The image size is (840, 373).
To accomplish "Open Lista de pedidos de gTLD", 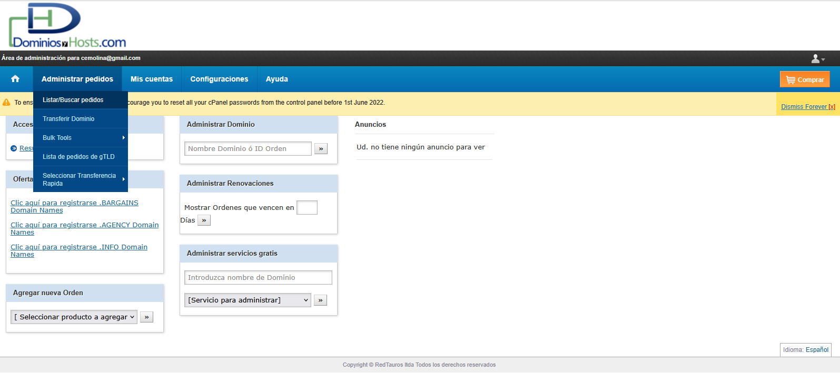I will (x=78, y=157).
